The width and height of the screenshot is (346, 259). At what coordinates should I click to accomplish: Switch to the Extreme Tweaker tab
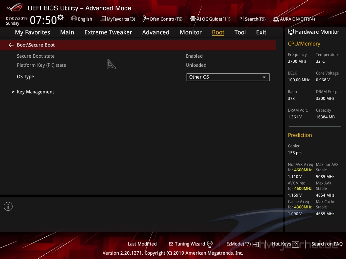[108, 32]
